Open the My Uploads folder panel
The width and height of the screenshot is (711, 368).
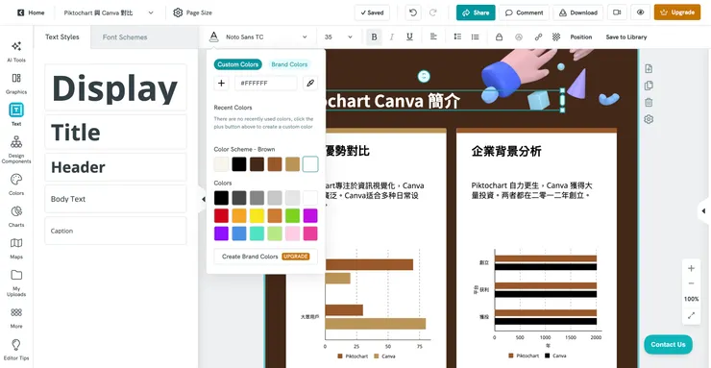[16, 282]
